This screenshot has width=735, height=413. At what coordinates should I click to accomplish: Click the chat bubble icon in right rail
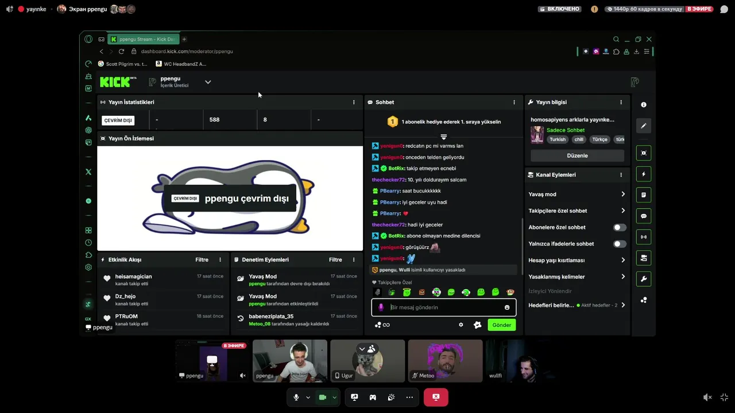(x=644, y=216)
